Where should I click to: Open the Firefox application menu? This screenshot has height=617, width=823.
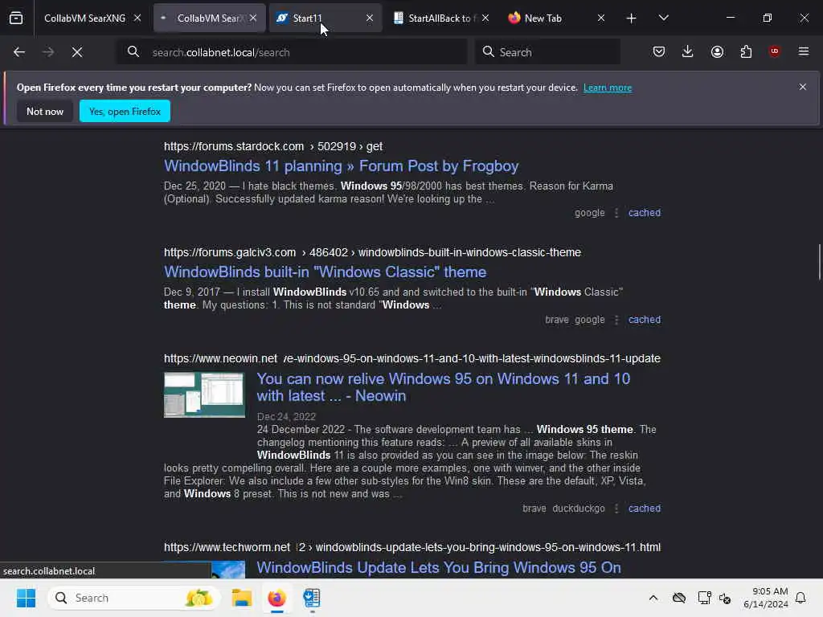(804, 51)
